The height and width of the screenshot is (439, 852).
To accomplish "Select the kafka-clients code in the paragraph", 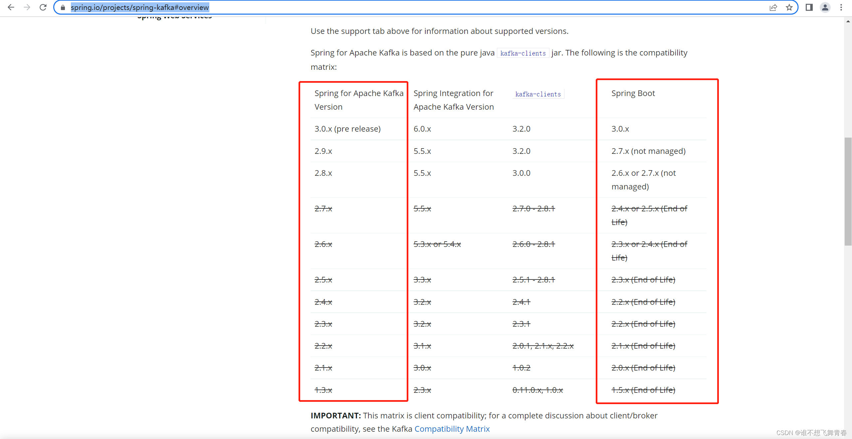I will 523,53.
